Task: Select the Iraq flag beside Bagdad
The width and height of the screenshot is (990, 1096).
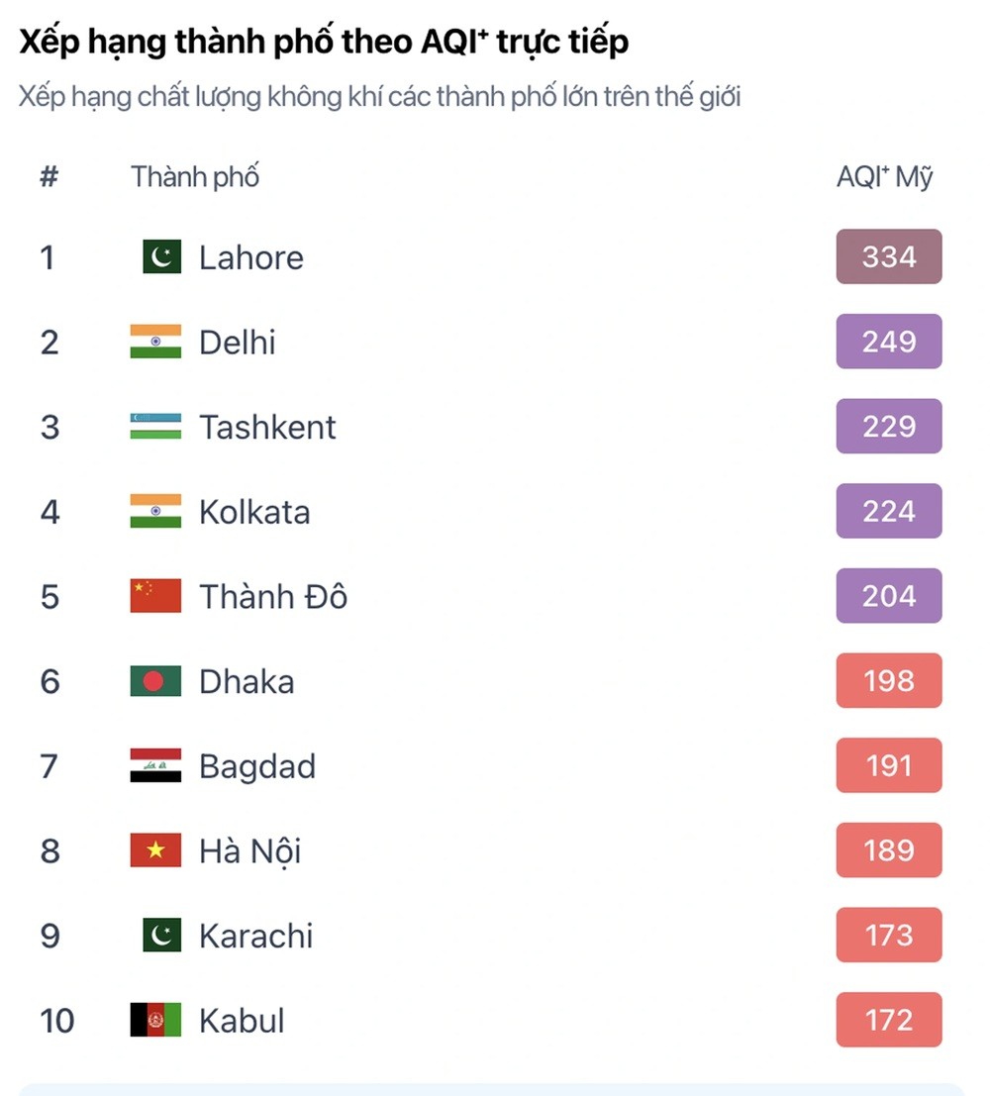Action: point(155,766)
